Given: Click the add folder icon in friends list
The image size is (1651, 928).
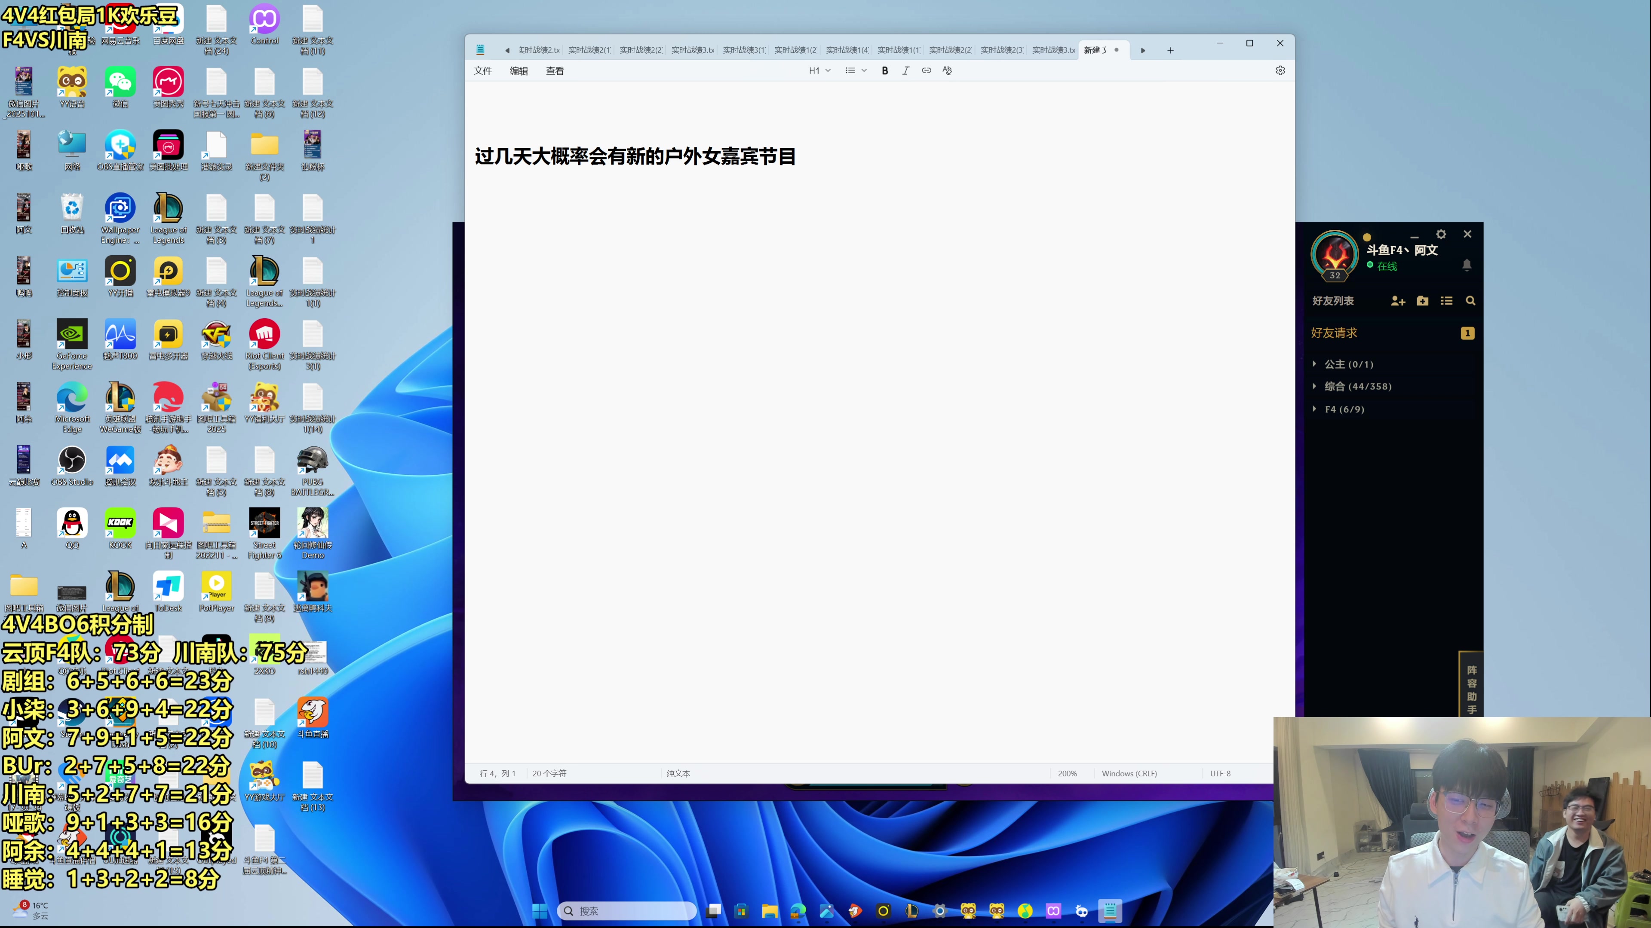Looking at the screenshot, I should coord(1422,301).
